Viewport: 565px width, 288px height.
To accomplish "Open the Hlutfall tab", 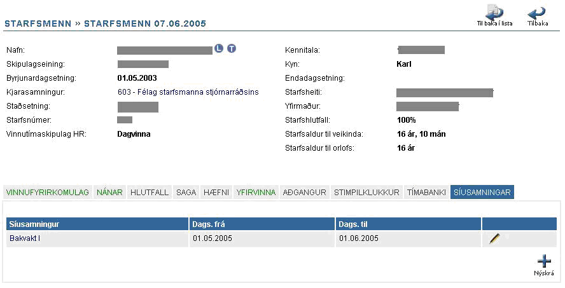I will click(150, 192).
